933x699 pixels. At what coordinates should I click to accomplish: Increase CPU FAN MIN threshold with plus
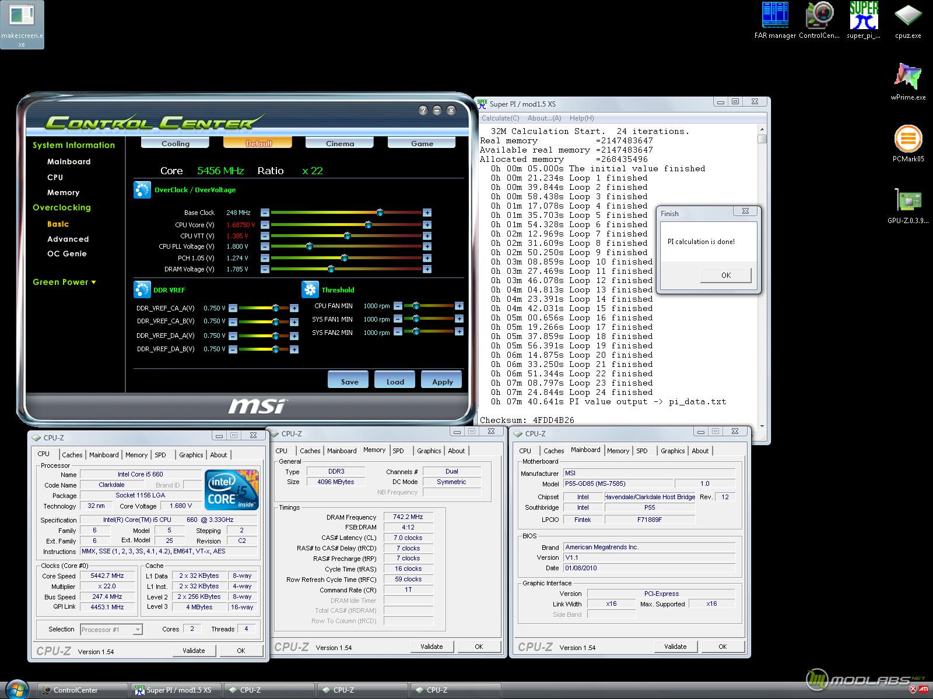pyautogui.click(x=459, y=306)
